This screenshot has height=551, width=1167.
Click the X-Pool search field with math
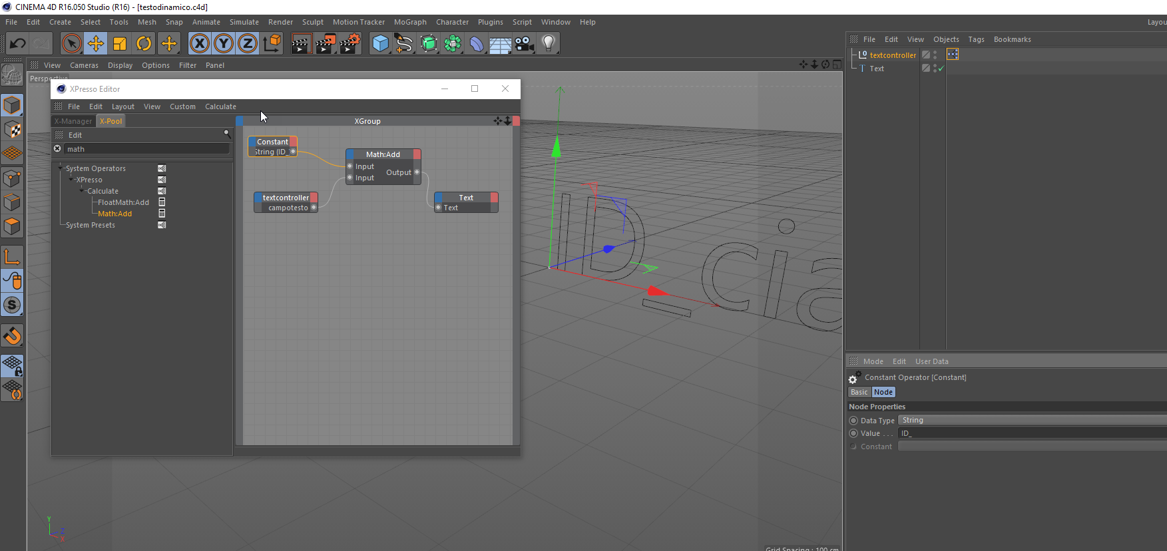[x=146, y=149]
